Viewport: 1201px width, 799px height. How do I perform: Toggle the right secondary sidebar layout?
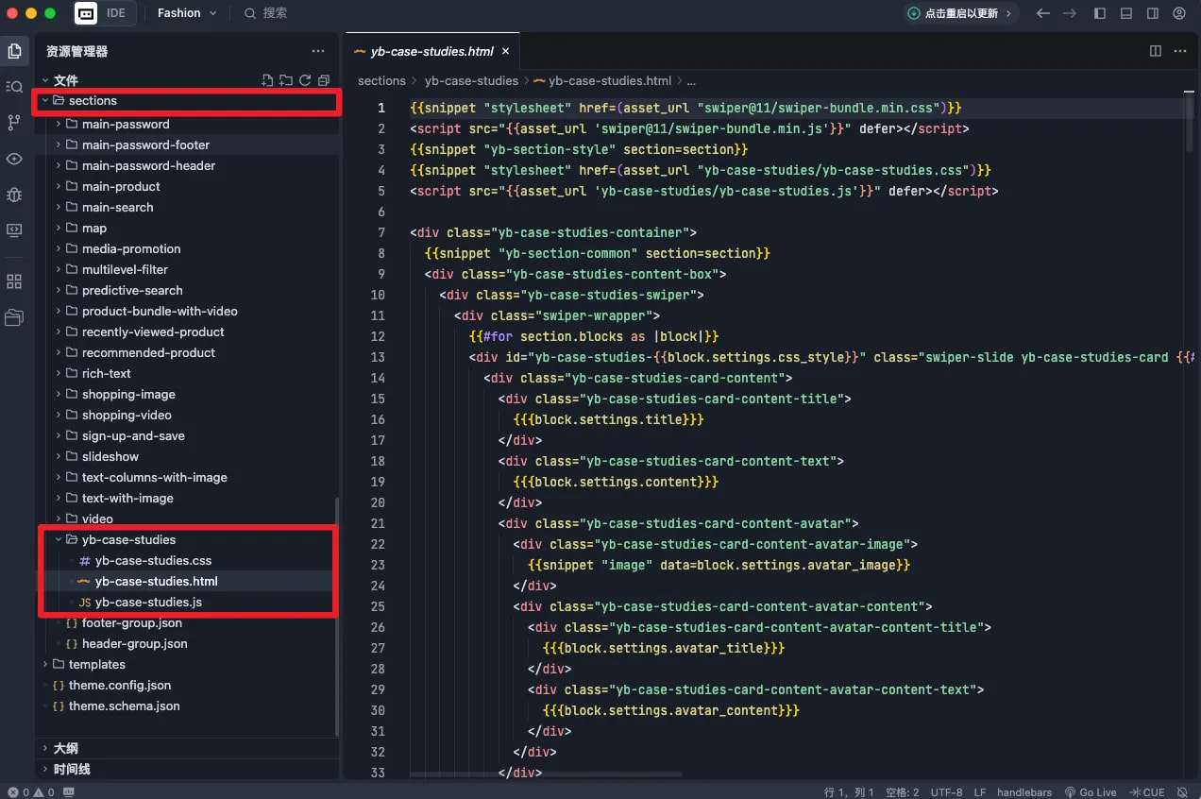pyautogui.click(x=1153, y=13)
